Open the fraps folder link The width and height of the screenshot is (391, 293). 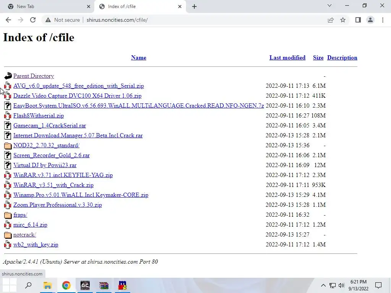(20, 215)
